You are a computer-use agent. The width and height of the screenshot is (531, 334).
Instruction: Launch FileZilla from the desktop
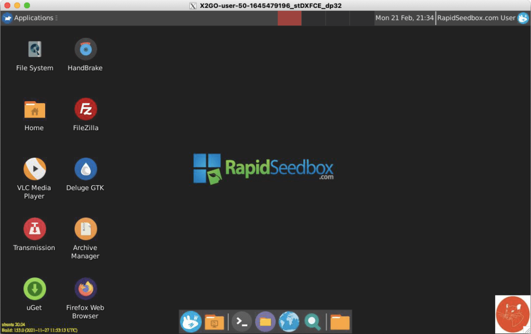click(x=86, y=109)
